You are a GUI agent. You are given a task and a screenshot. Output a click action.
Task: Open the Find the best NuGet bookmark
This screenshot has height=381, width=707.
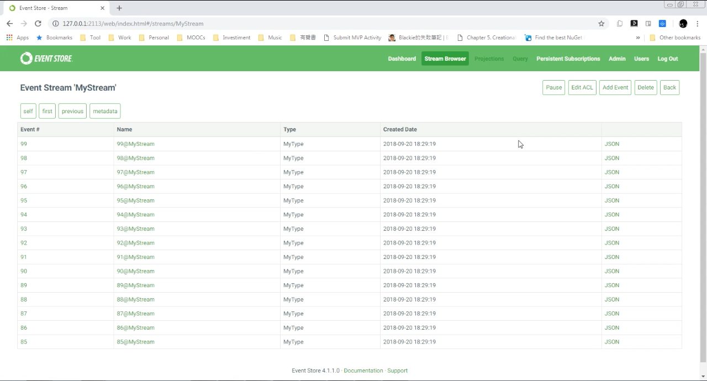(x=553, y=38)
